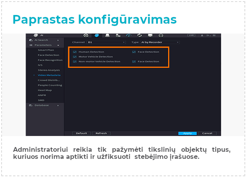Click the logout icon with arrow

[208, 35]
